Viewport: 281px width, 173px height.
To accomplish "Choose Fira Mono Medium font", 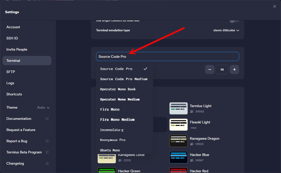I will [125, 120].
